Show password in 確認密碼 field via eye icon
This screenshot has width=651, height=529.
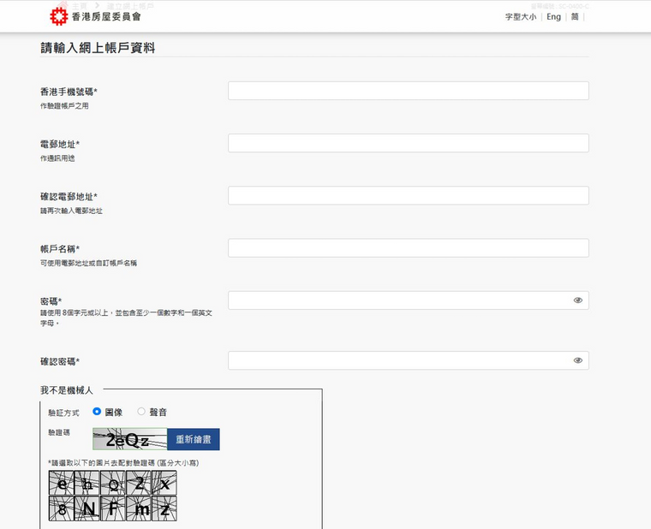[577, 360]
